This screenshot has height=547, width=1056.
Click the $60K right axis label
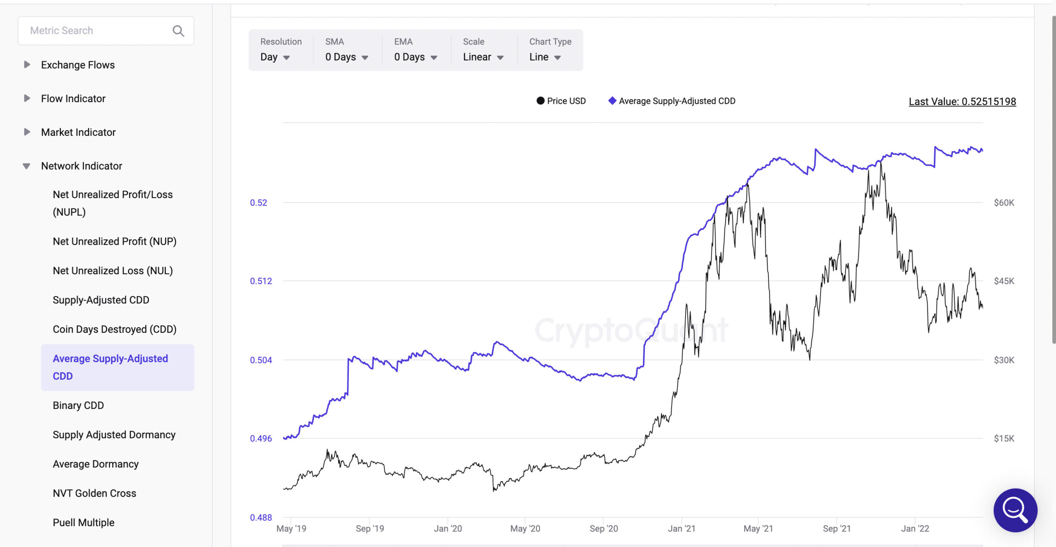pyautogui.click(x=1004, y=203)
